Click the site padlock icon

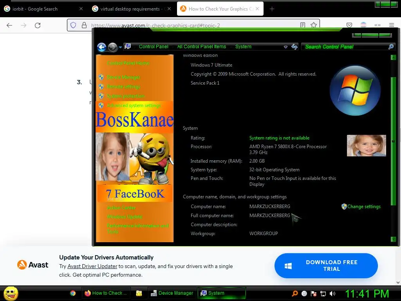coord(84,25)
